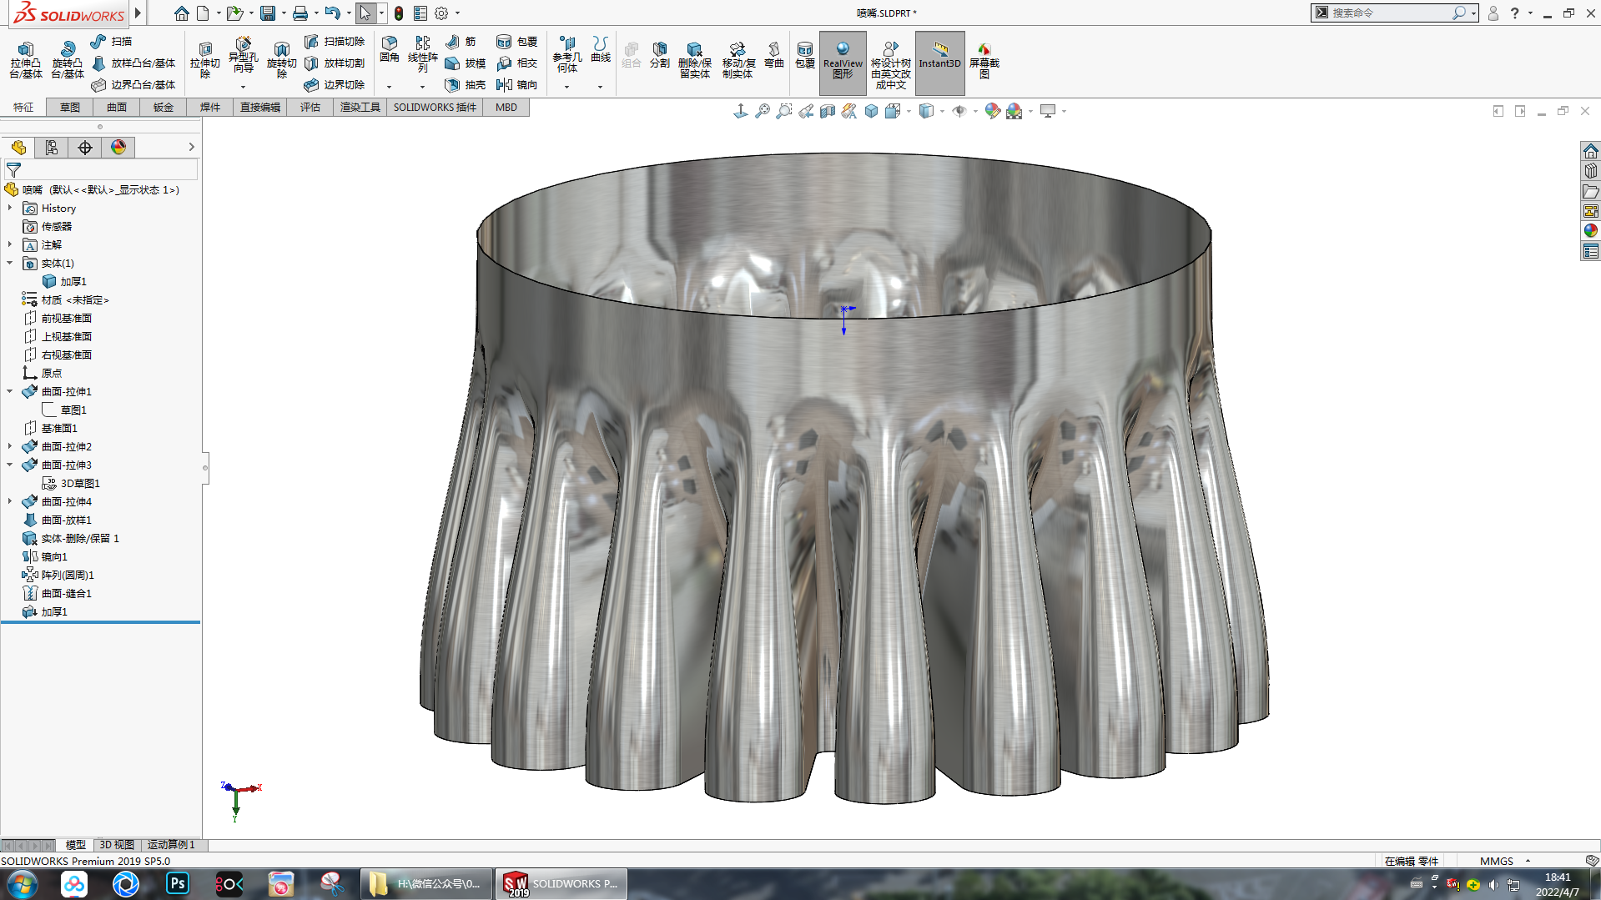Select the 镜向 mirror tool in ribbon
Screen dimensions: 1601x900
[x=516, y=84]
